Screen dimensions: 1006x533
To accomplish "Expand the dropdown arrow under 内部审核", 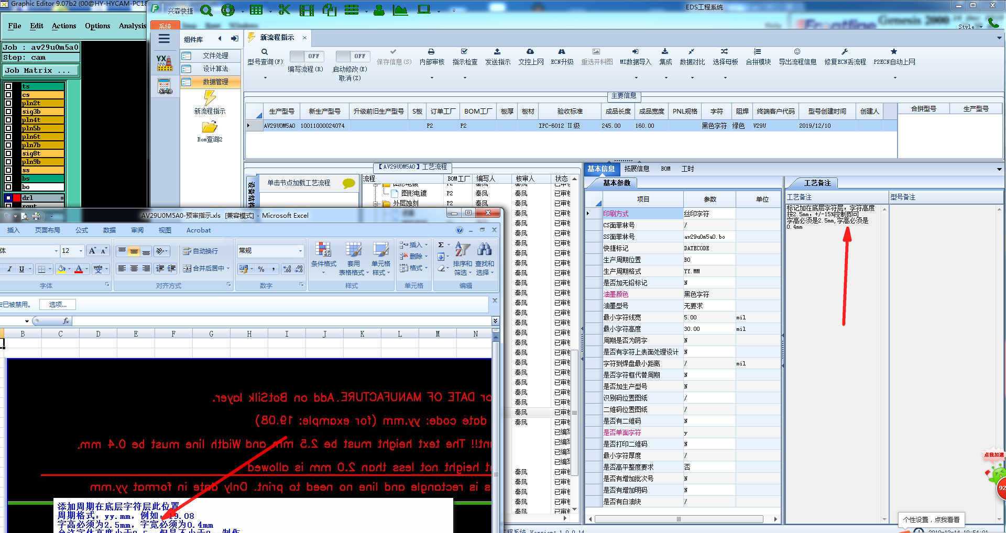I will coord(432,77).
